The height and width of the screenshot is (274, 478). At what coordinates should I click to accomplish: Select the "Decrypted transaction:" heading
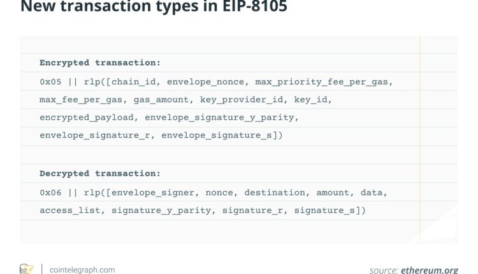(100, 173)
